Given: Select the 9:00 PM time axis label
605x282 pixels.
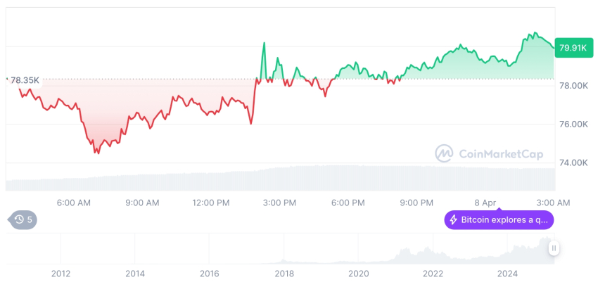Looking at the screenshot, I should pyautogui.click(x=416, y=203).
